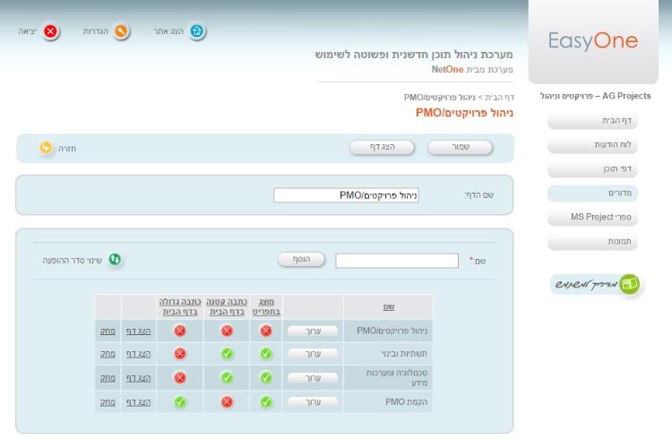
Task: Click 'דף הבית' in the breadcrumb
Action: point(500,98)
